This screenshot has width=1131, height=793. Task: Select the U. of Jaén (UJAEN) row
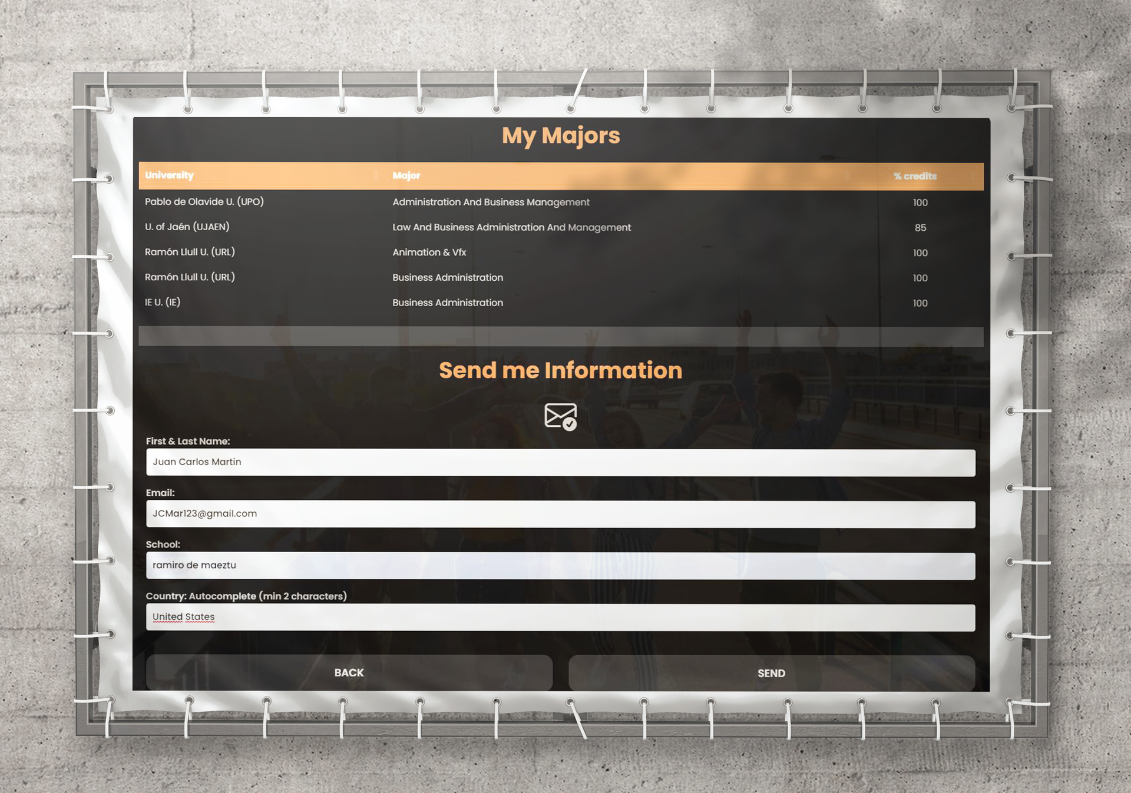[187, 227]
